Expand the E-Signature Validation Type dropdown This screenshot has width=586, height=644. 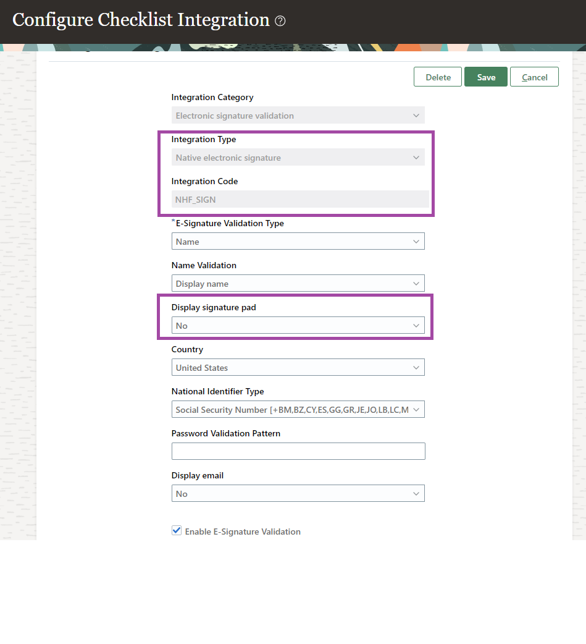pyautogui.click(x=298, y=242)
